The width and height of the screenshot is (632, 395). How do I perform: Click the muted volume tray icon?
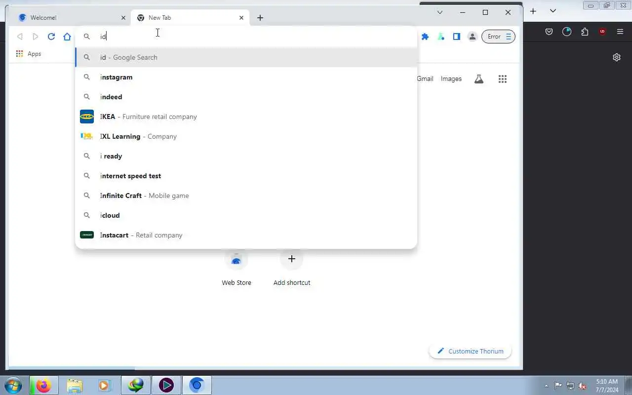pos(582,386)
